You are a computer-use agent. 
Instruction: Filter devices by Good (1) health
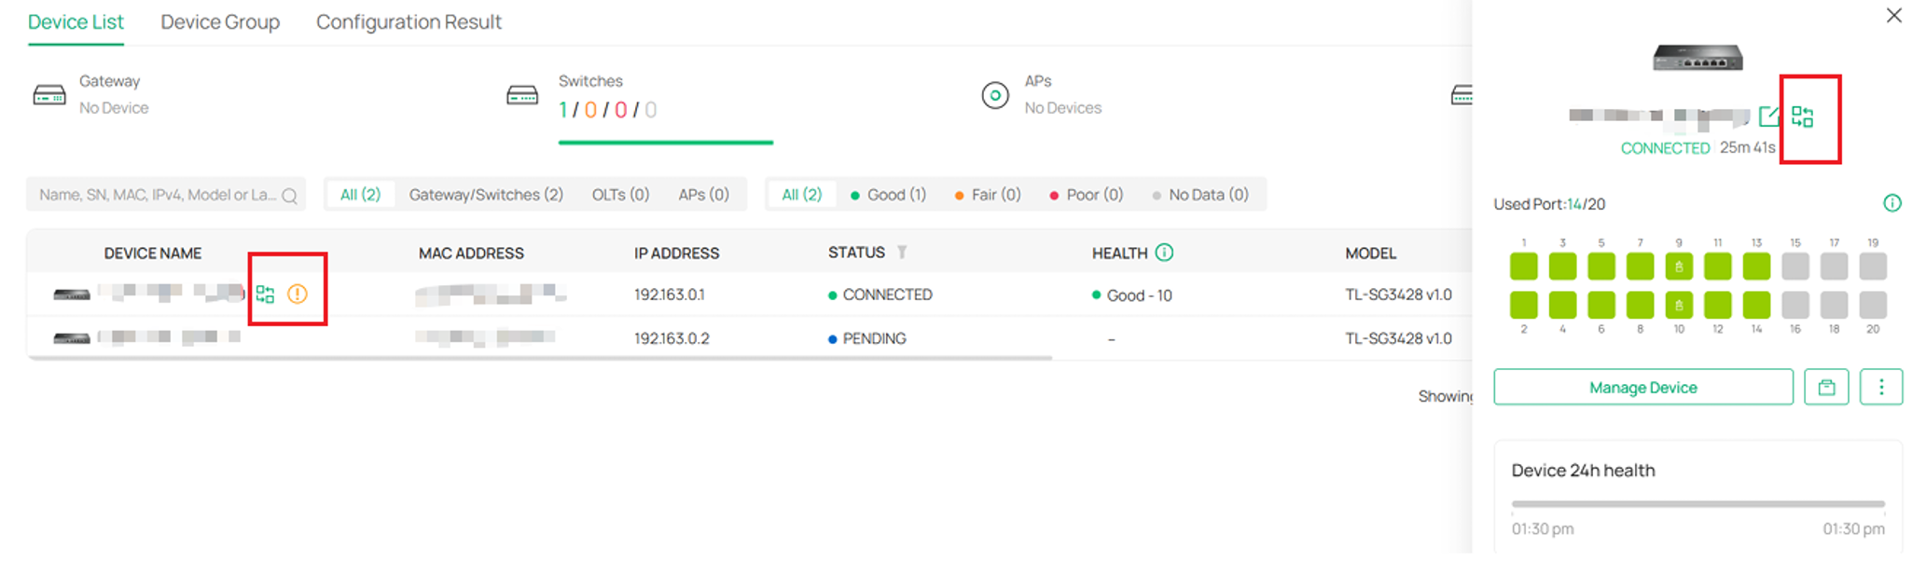point(888,195)
